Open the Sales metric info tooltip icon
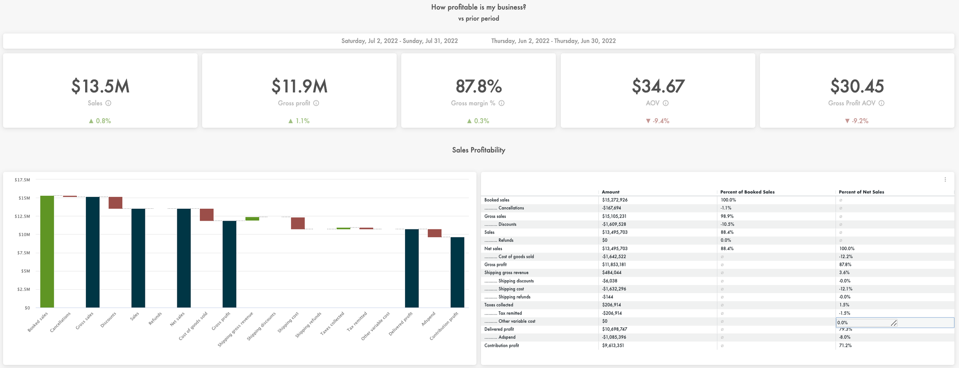 [108, 103]
